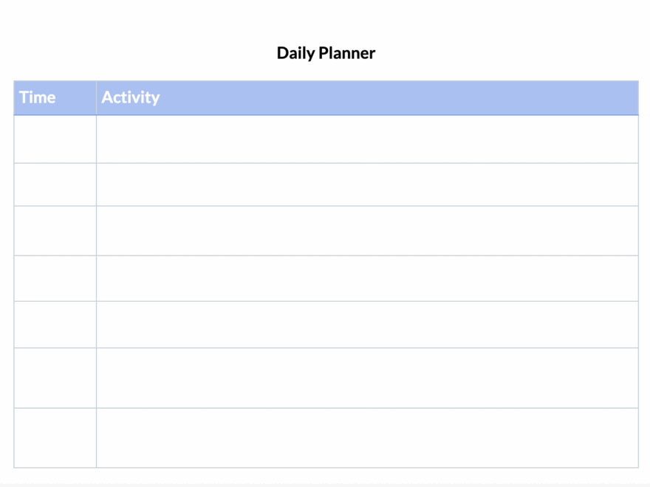Select the third row Activity cell
Screen dimensions: 650x487
pos(367,230)
